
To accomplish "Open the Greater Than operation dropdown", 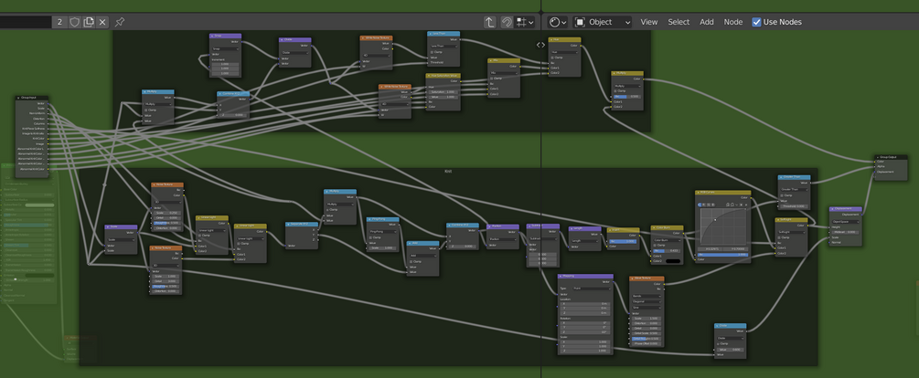I will click(x=794, y=190).
